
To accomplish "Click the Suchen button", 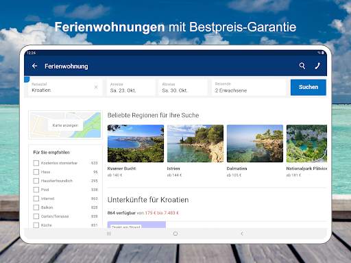I will tap(308, 87).
